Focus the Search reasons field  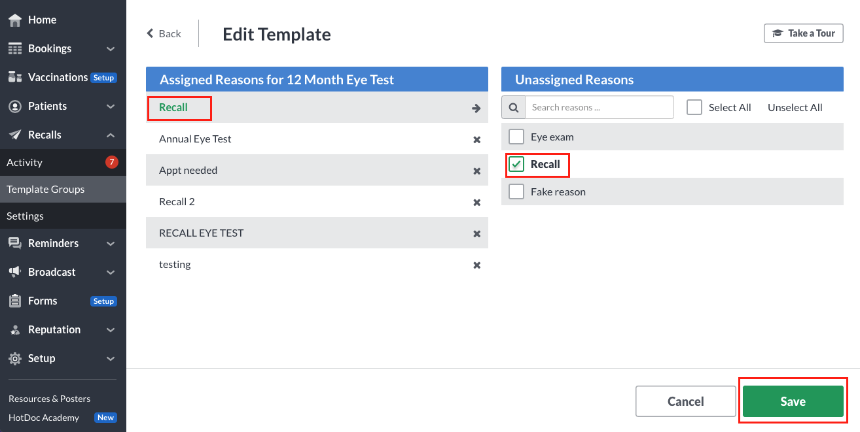pos(600,107)
